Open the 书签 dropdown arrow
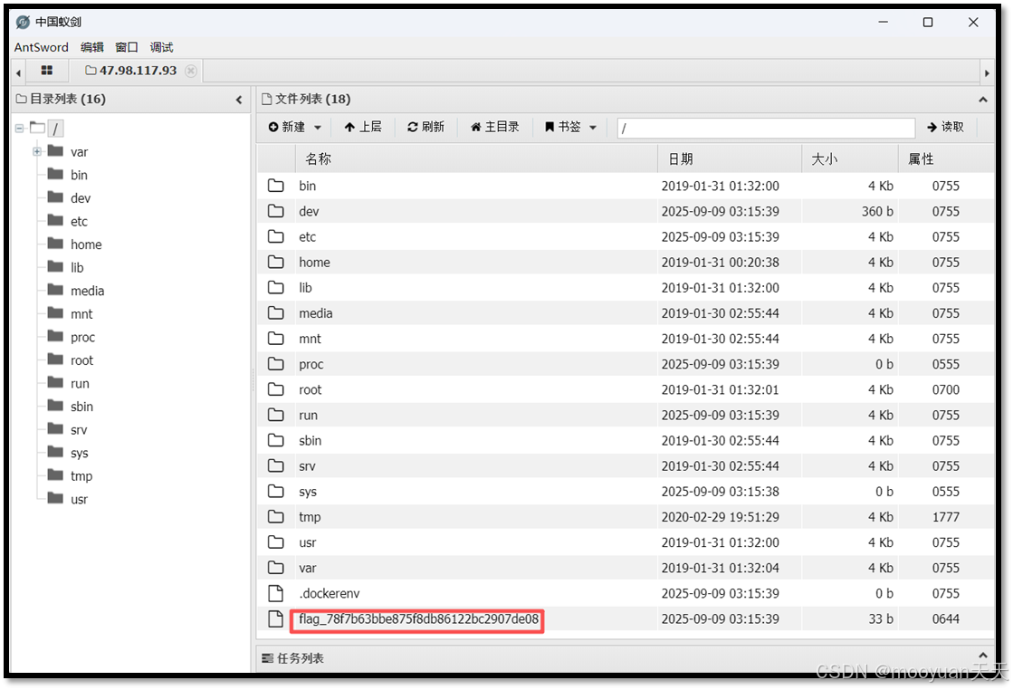Screen dimensions: 1013x690 592,128
